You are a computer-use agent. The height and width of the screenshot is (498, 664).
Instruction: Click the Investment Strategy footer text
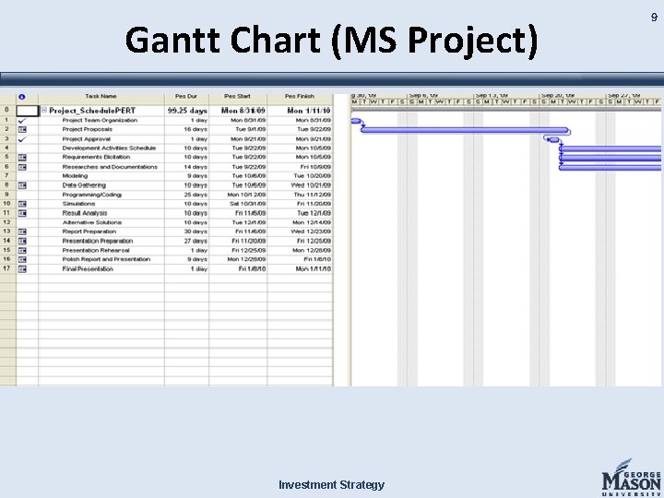coord(332,485)
